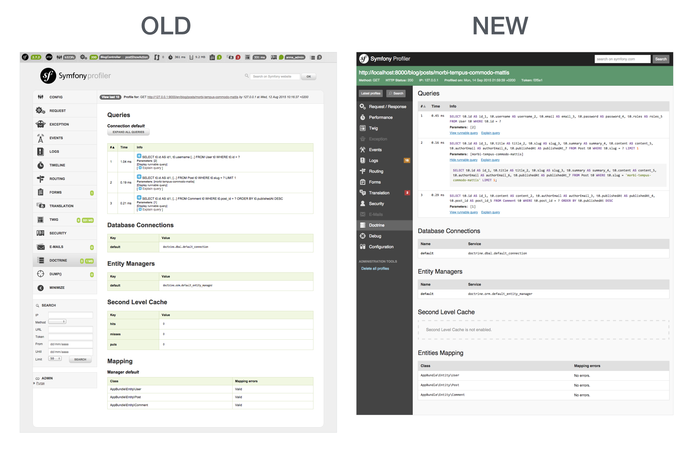Open the Security user icon in new sidebar
The width and height of the screenshot is (693, 450).
click(x=362, y=203)
